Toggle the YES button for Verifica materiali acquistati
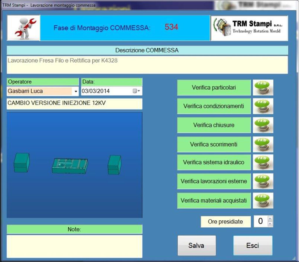 263,200
